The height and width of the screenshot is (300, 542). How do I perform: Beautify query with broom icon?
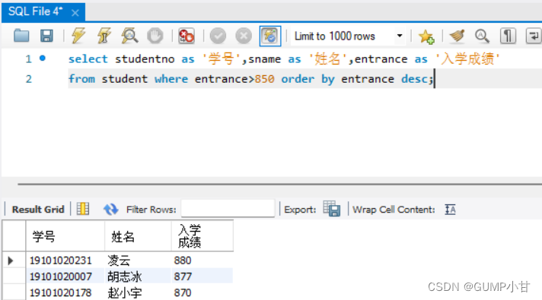coord(457,36)
